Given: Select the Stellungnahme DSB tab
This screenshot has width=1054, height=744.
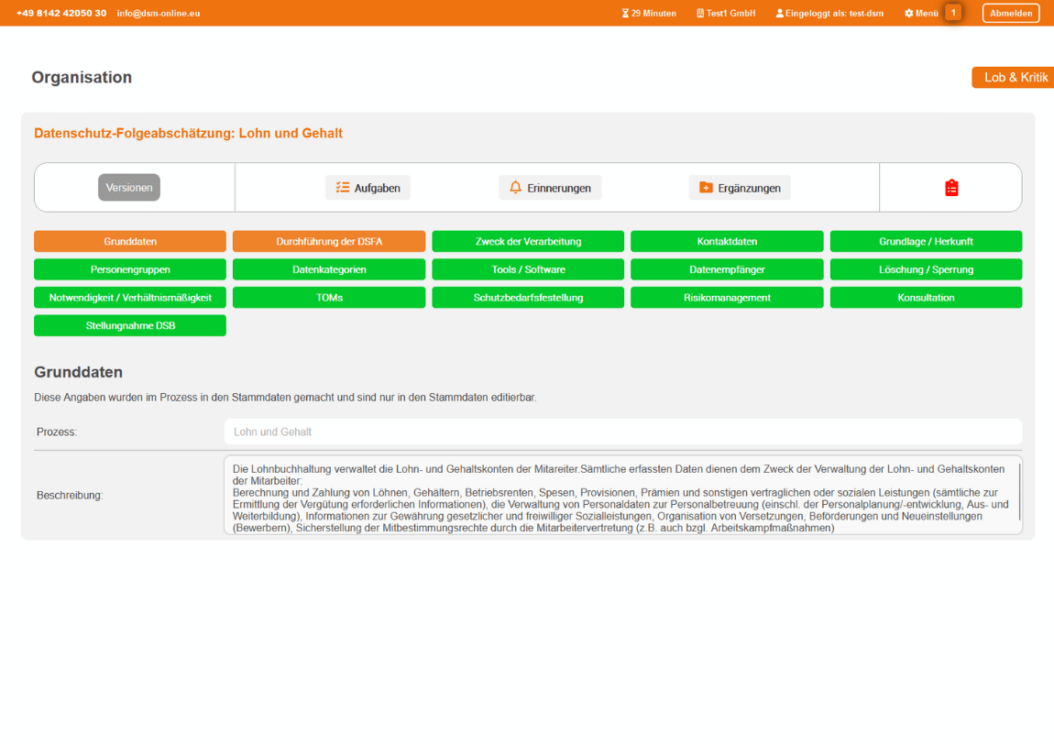Looking at the screenshot, I should (x=130, y=325).
